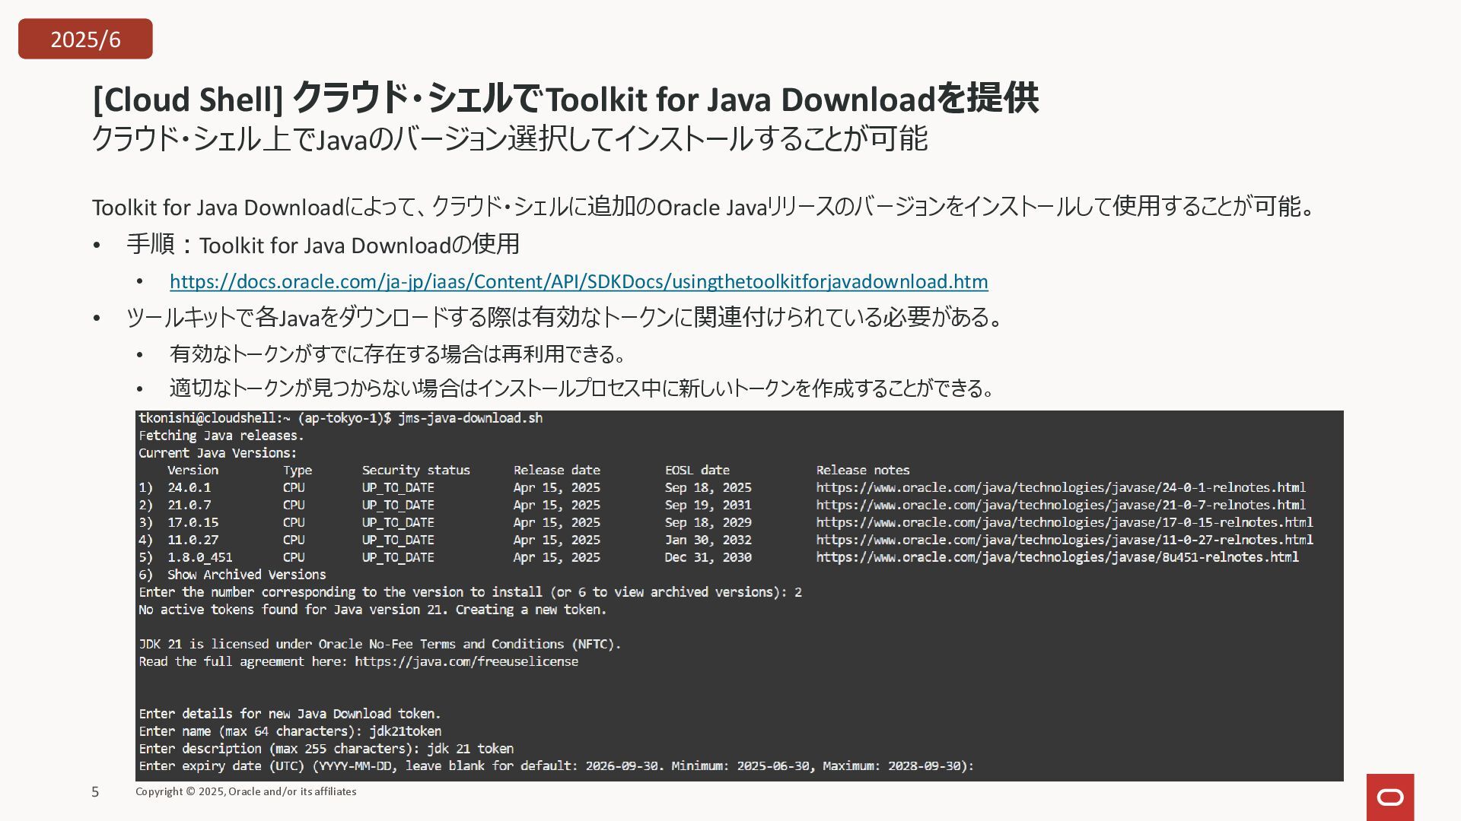Click the 'Type' column header
Screen dimensions: 1461x821
(x=298, y=471)
